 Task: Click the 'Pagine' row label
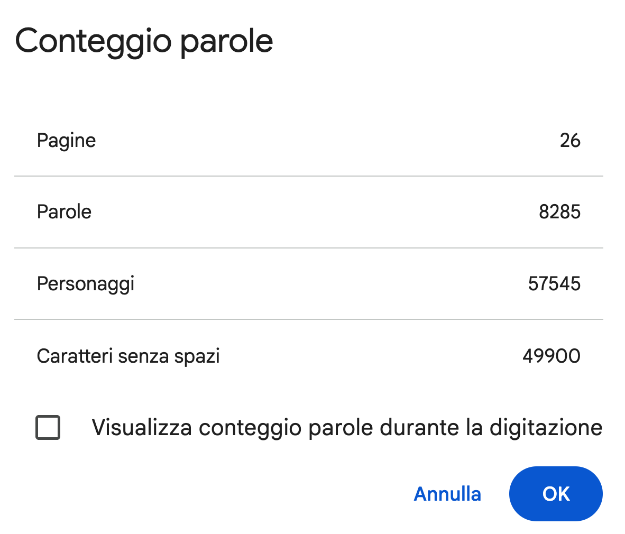tap(66, 140)
